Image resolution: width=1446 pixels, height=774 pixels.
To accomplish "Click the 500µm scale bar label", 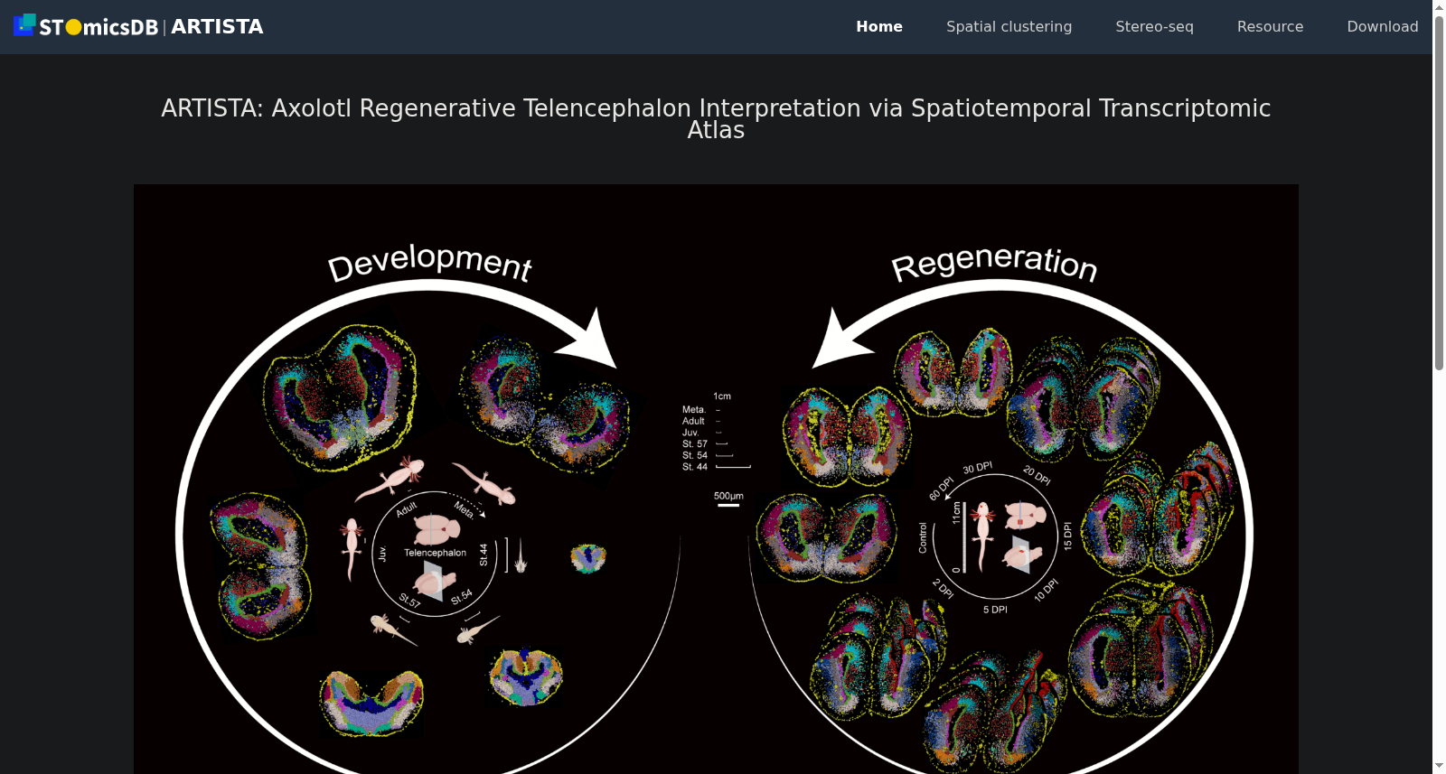I will pos(728,496).
